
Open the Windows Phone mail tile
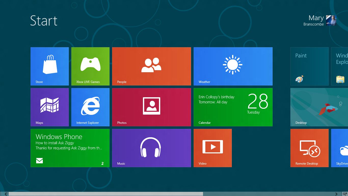coord(70,148)
